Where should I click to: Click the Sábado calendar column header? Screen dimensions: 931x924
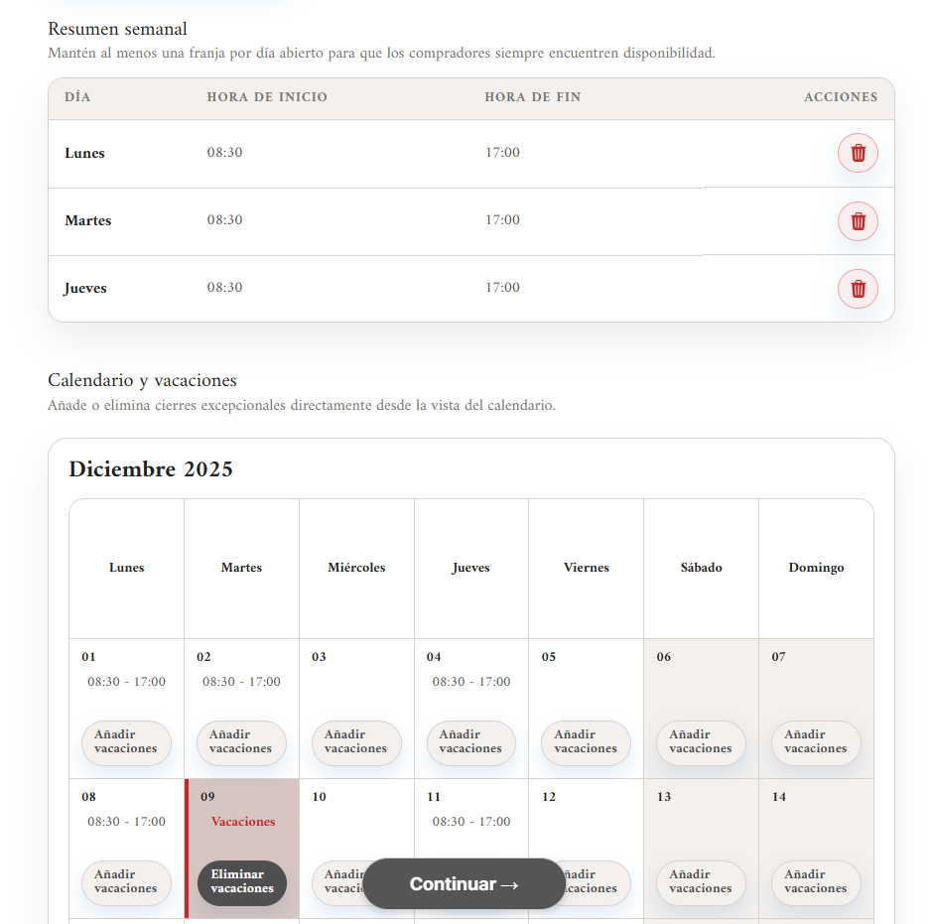coord(701,568)
